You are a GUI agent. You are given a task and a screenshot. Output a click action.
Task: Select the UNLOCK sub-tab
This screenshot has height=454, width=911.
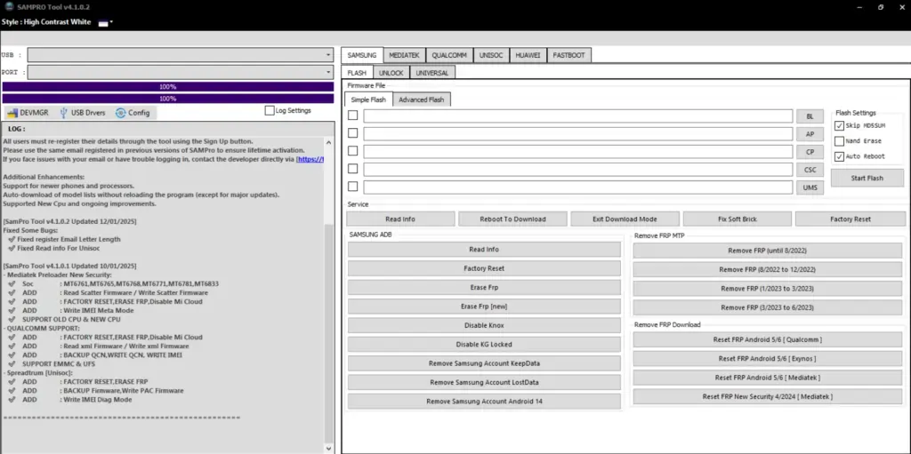tap(391, 73)
